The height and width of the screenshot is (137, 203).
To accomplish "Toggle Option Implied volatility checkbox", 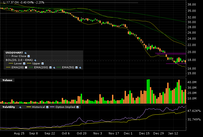I will click(x=77, y=107).
